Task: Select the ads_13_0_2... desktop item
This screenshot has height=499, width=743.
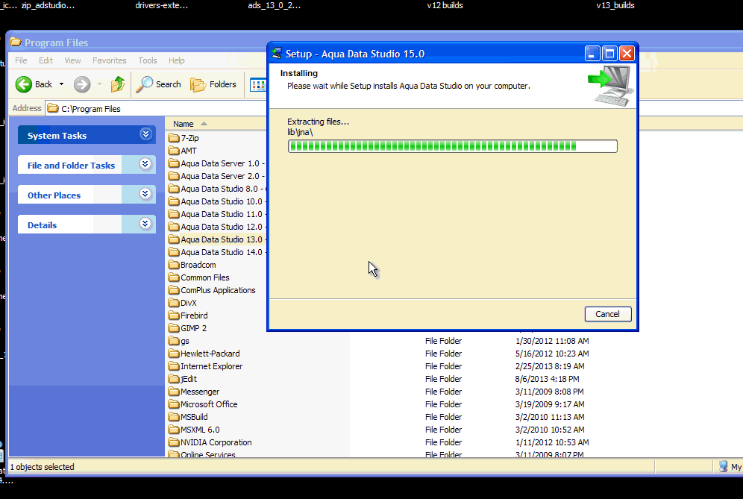Action: click(275, 6)
